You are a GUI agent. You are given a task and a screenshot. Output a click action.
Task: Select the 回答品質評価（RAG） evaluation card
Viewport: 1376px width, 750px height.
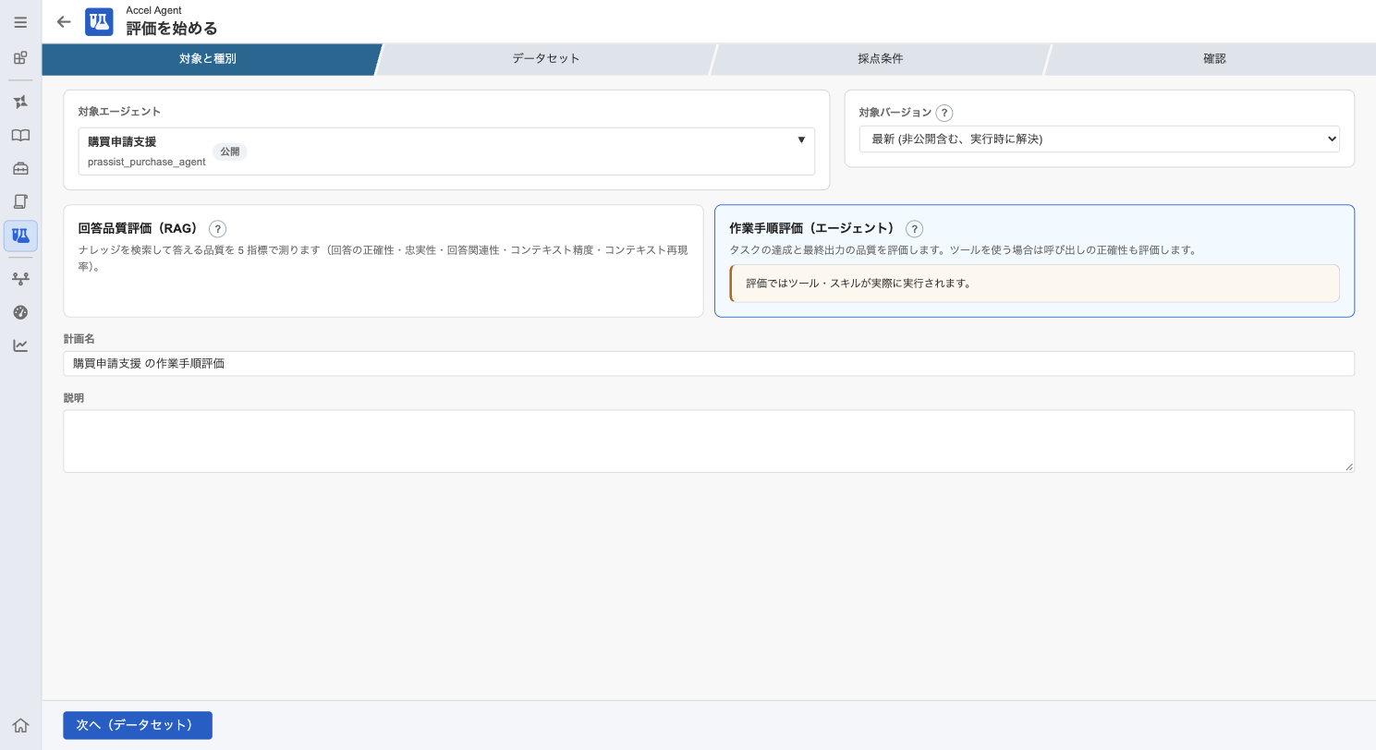point(384,260)
